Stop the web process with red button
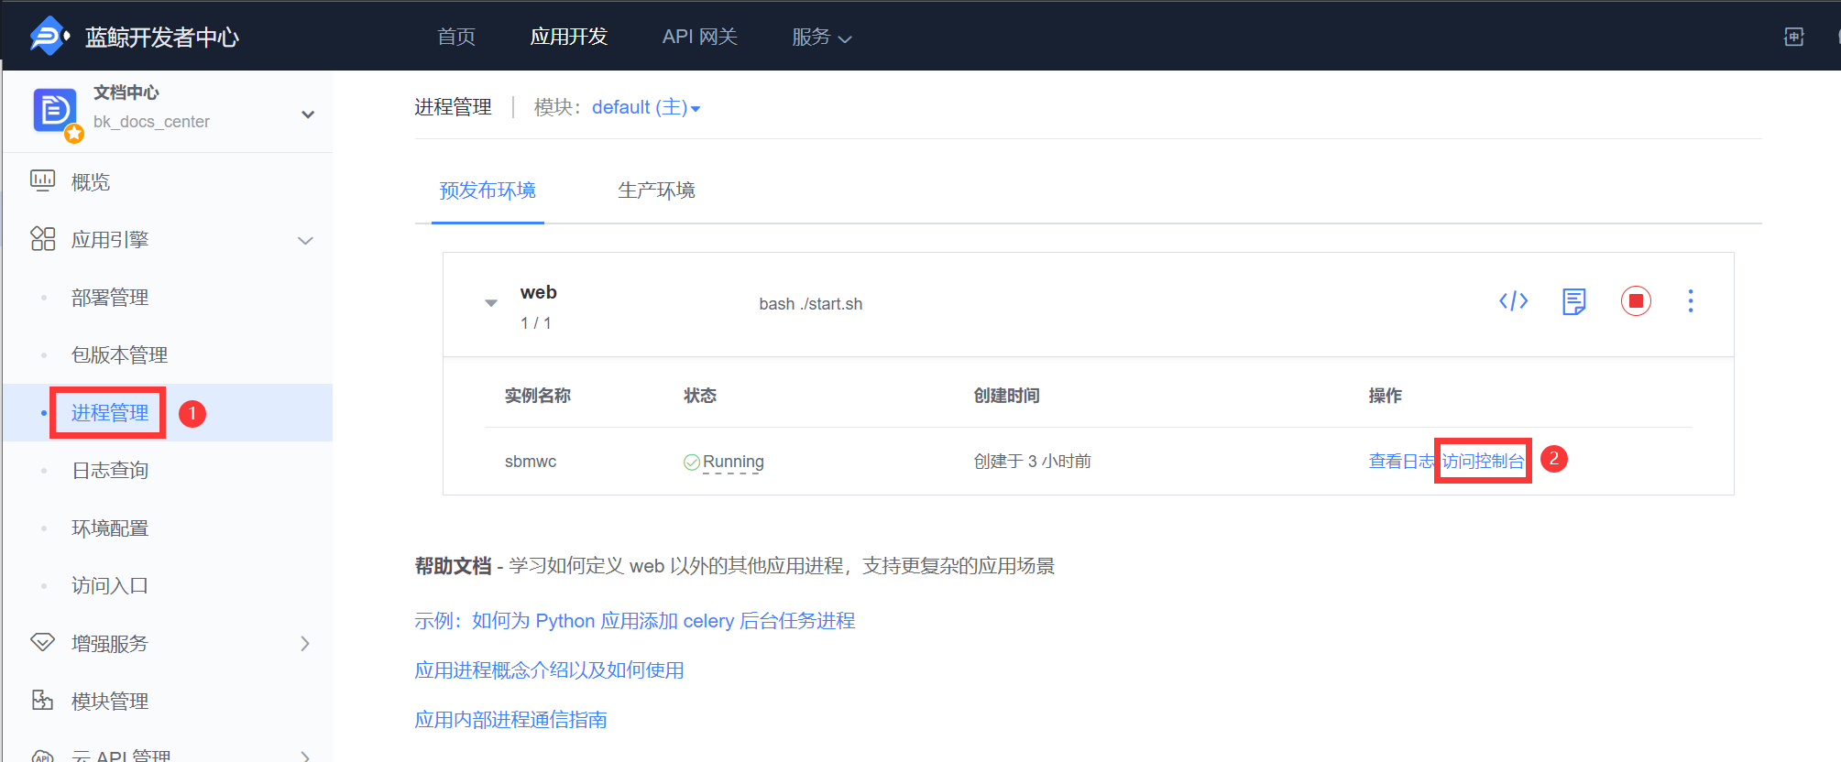1841x762 pixels. pyautogui.click(x=1636, y=300)
